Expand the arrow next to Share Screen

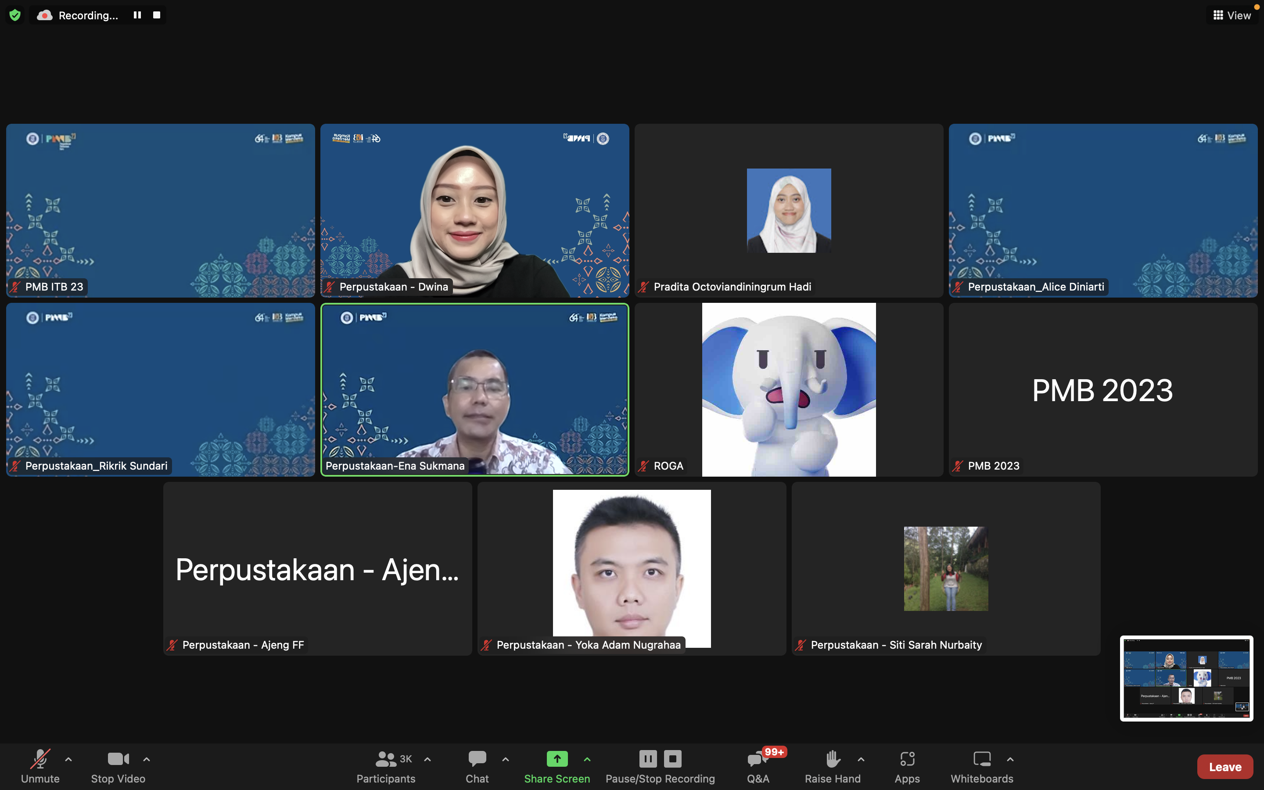point(587,759)
